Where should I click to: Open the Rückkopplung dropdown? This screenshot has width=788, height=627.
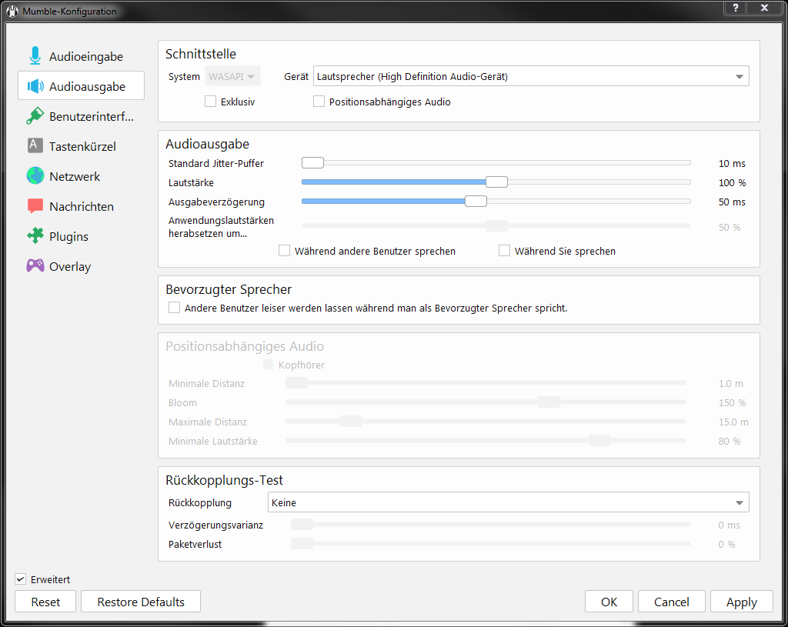(x=508, y=502)
